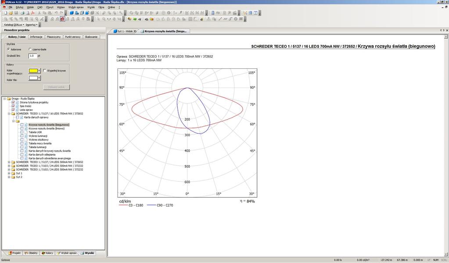Click the blue L-shaped floor plan icon
Viewport: 449px width, 263px height.
click(77, 13)
